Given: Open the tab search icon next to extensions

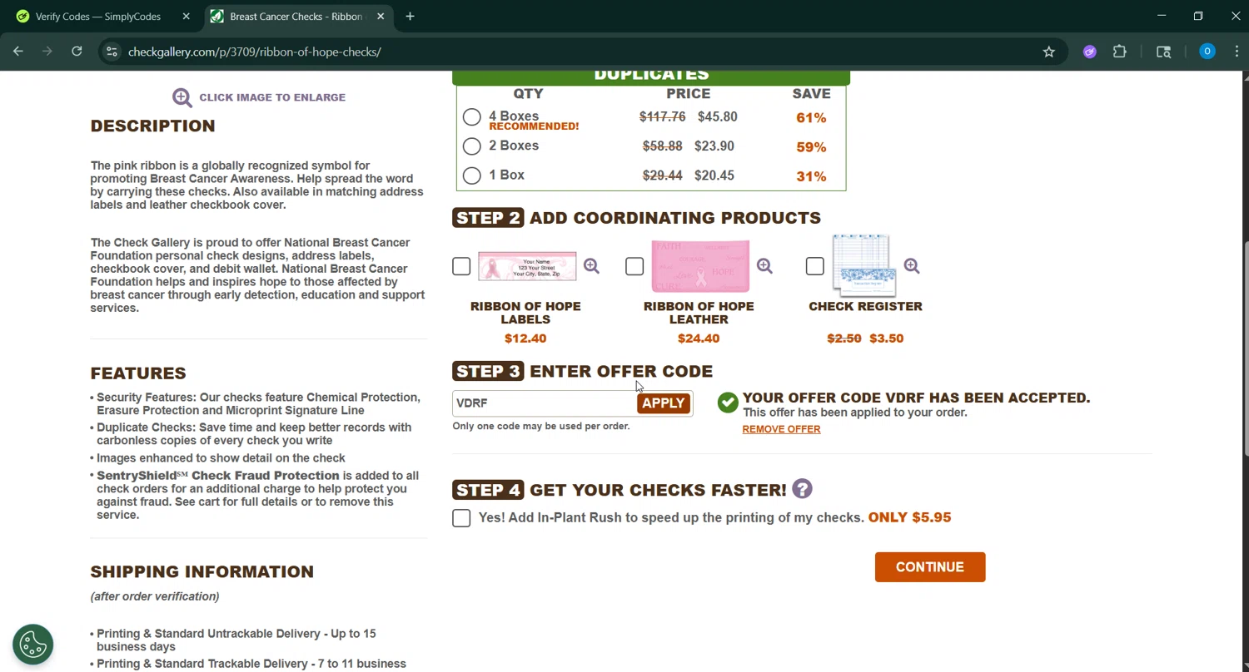Looking at the screenshot, I should (1164, 52).
